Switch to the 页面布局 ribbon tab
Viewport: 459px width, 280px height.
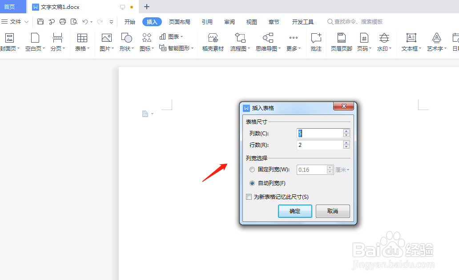coord(179,21)
